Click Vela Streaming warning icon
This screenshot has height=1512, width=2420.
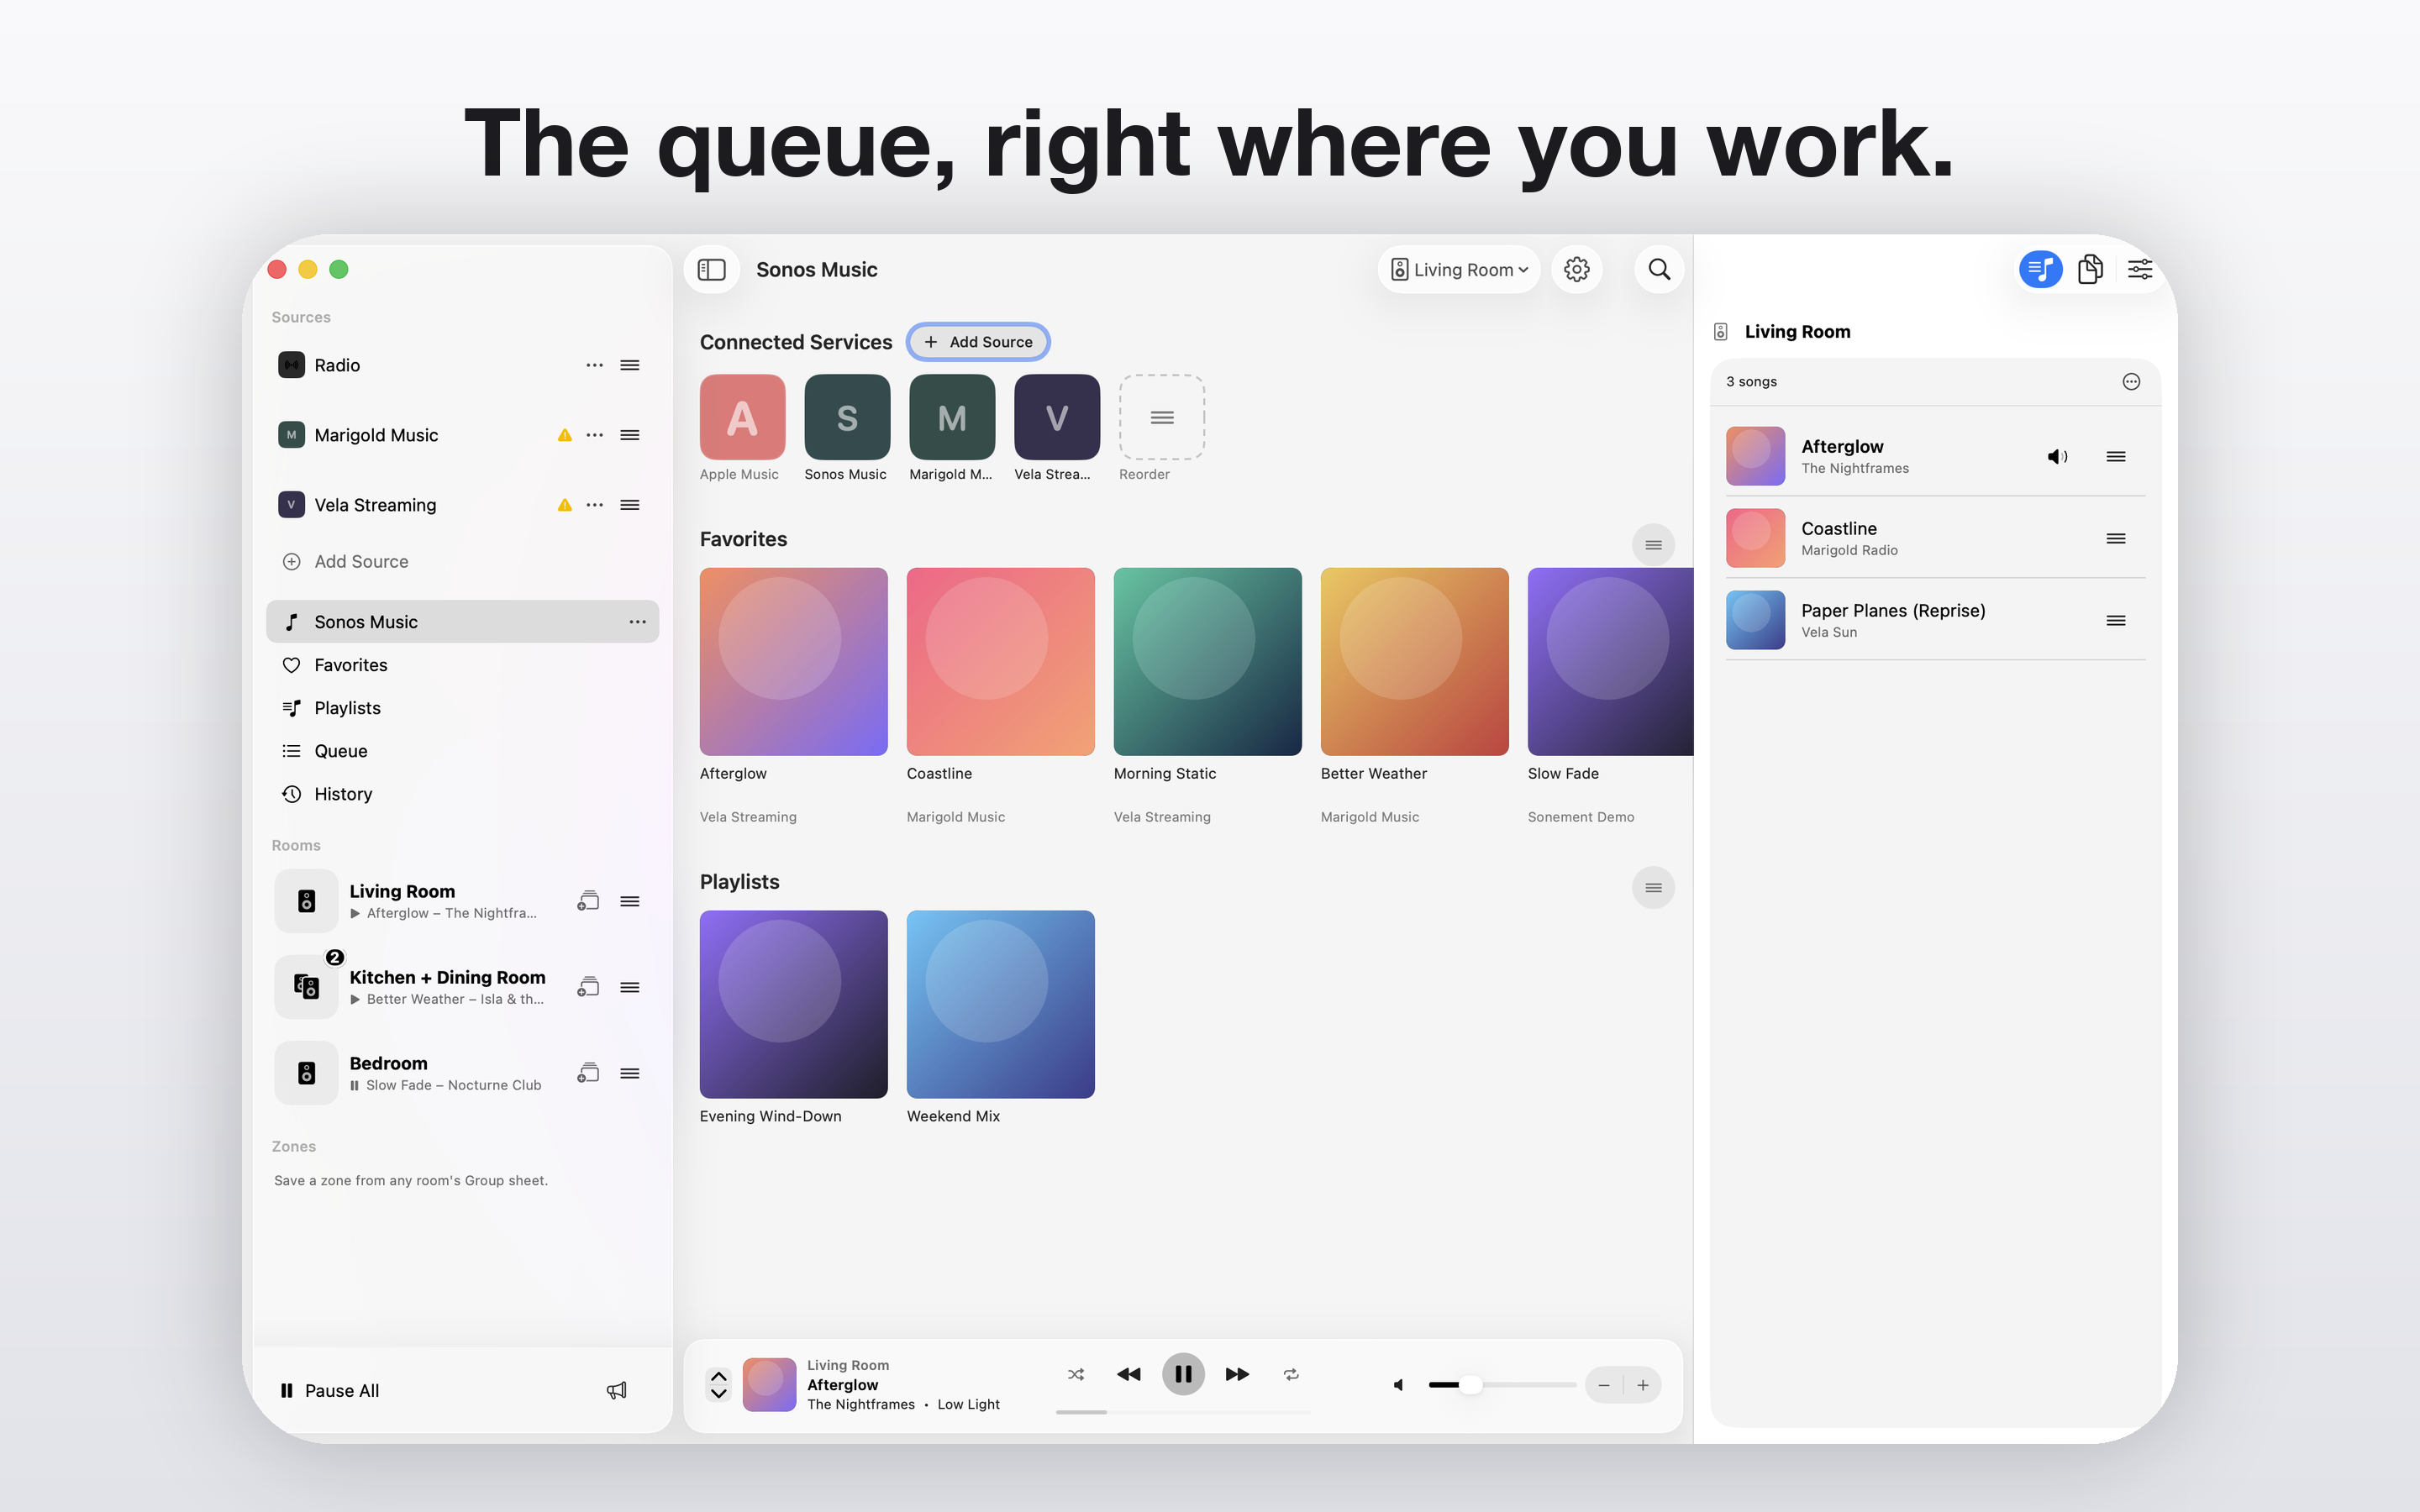[565, 505]
